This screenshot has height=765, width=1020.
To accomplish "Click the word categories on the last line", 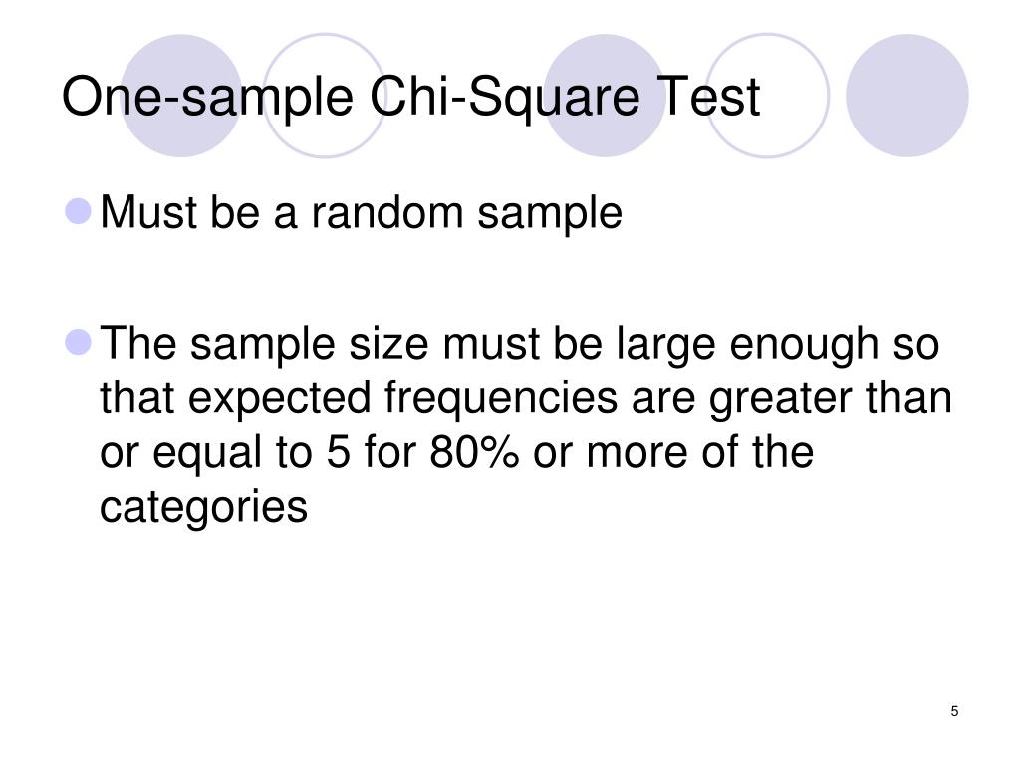I will [x=203, y=507].
